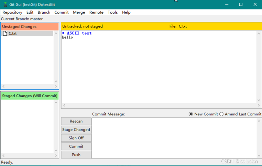Screen dimensions: 262x166
Task: Click the hello line in diff view
Action: click(67, 37)
